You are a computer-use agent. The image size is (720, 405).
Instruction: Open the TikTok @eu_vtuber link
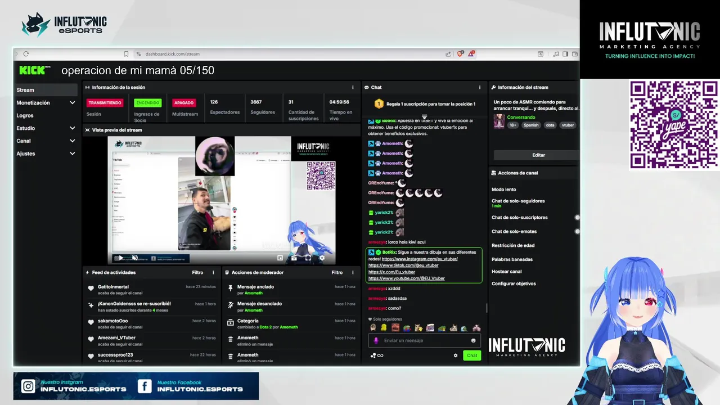point(403,265)
